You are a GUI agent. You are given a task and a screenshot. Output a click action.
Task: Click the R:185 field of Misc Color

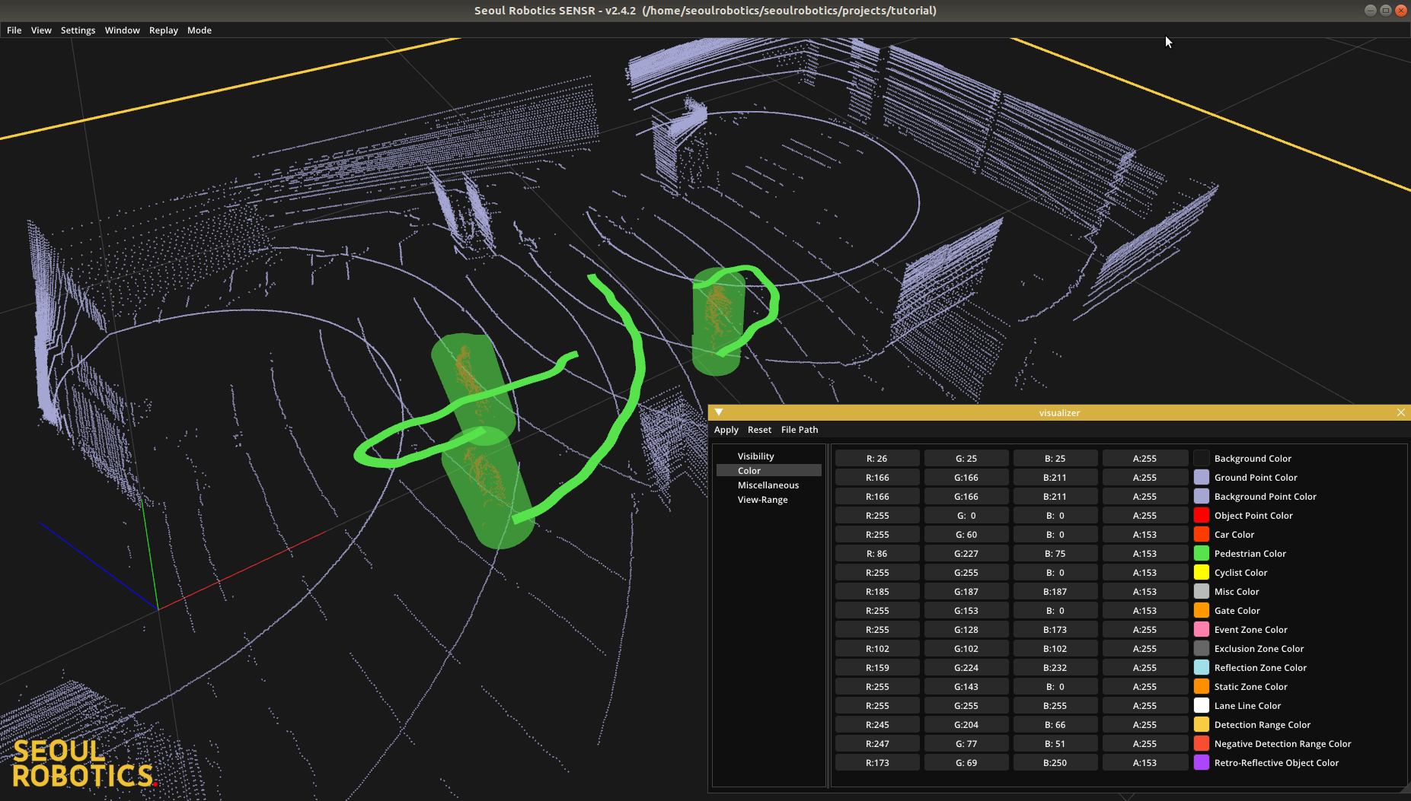click(877, 592)
